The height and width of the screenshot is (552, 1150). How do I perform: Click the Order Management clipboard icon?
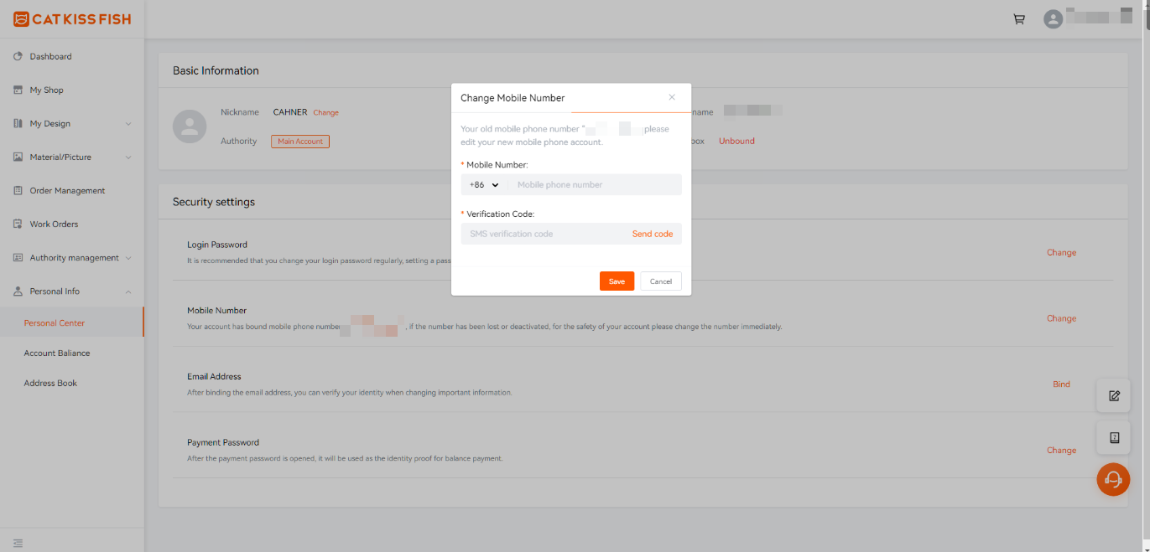pos(18,190)
